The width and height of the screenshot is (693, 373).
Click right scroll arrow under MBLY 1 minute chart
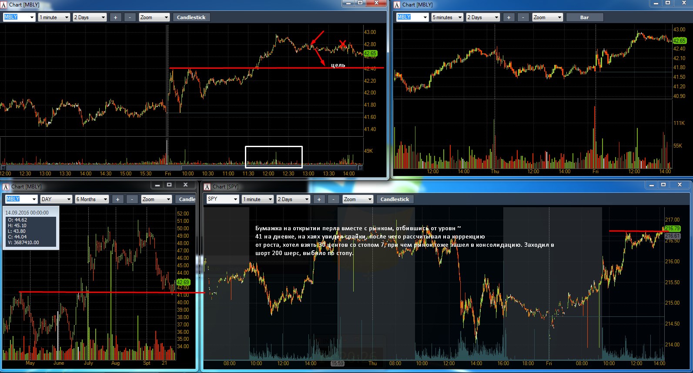point(360,168)
